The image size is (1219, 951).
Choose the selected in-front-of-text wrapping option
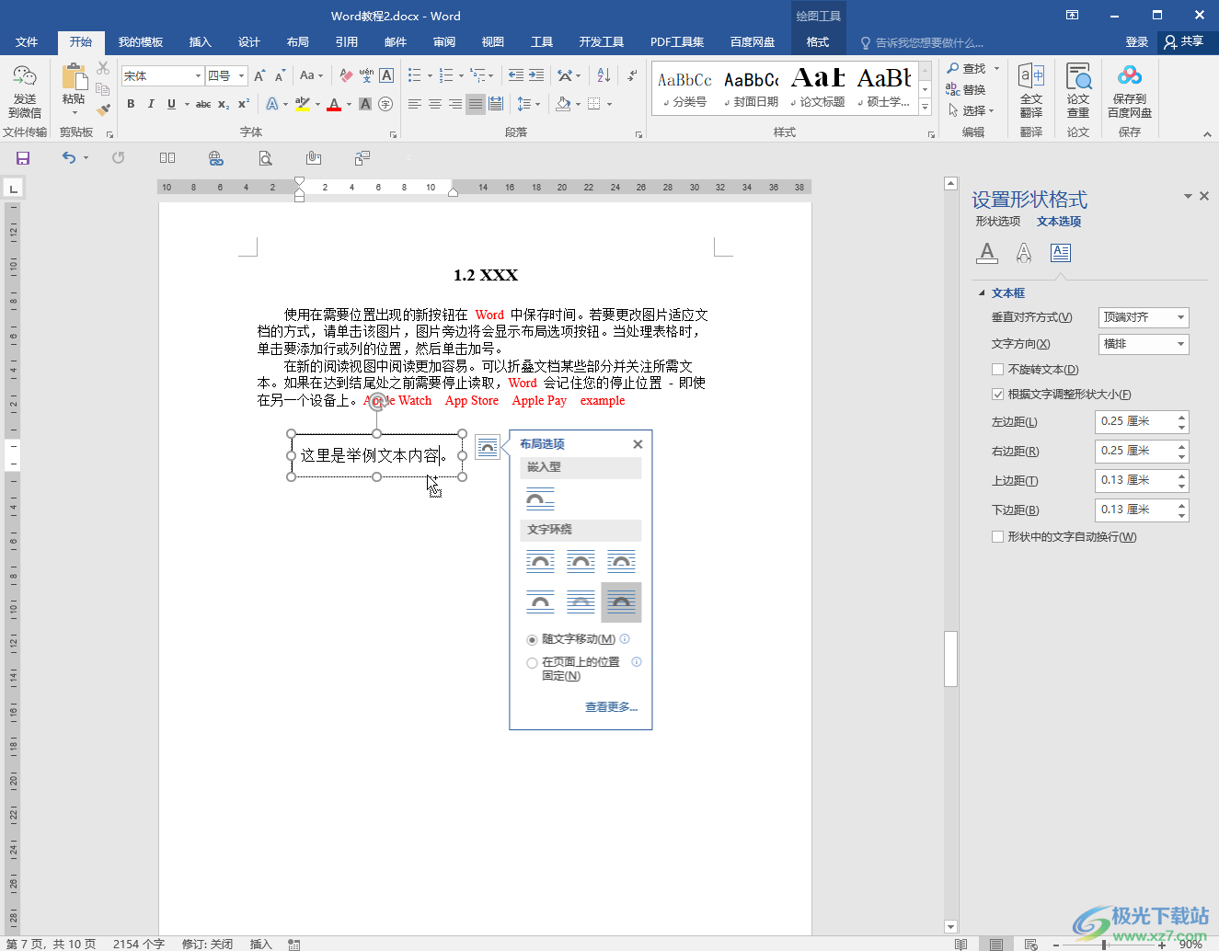click(621, 602)
